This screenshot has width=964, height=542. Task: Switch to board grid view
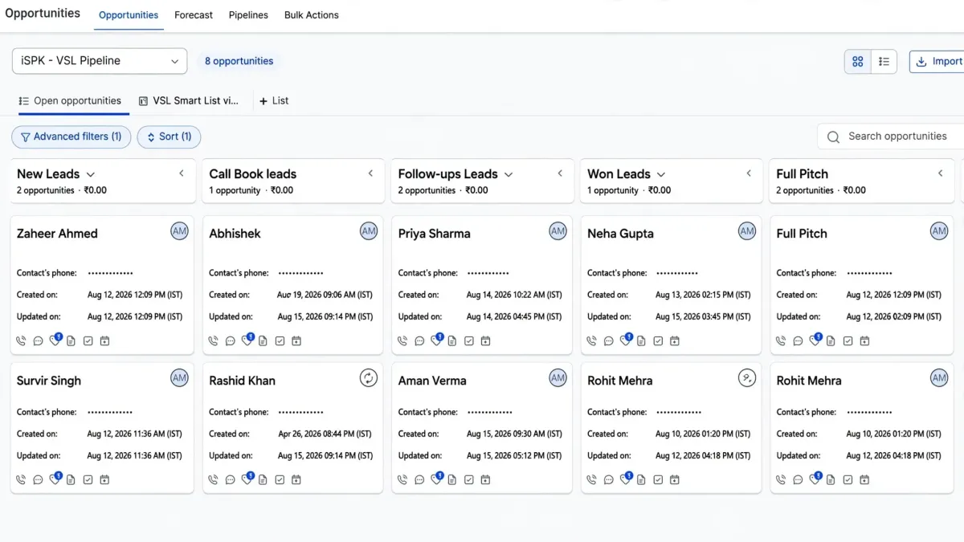pyautogui.click(x=858, y=61)
